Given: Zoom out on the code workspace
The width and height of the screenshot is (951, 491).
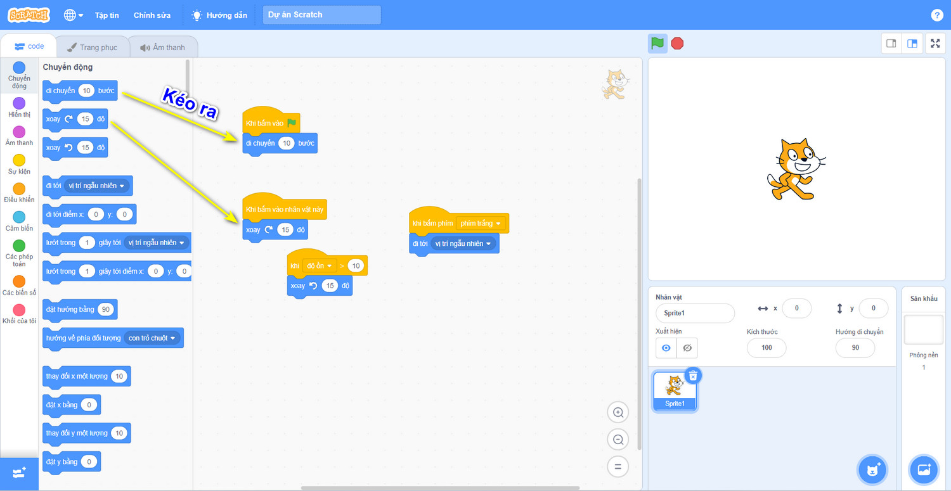Looking at the screenshot, I should (618, 439).
